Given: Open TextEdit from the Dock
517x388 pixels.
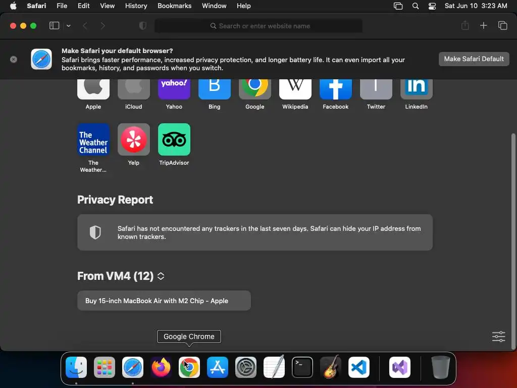Looking at the screenshot, I should click(274, 367).
